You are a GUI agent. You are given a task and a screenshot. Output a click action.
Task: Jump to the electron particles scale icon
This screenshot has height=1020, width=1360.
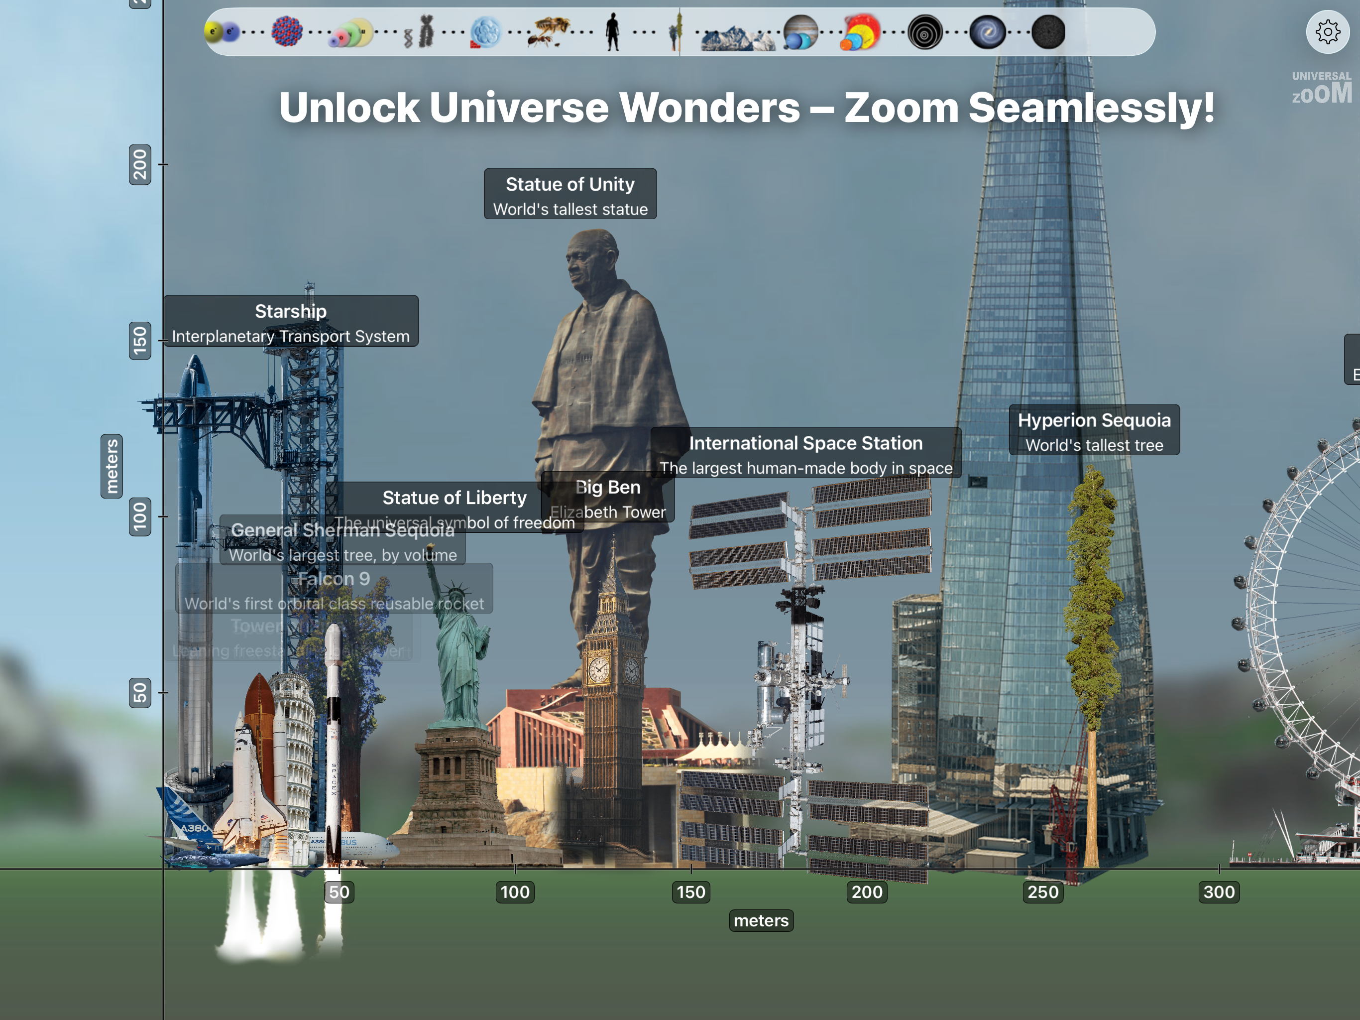(x=222, y=31)
